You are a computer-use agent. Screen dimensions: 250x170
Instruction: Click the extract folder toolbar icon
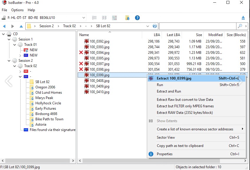(x=127, y=18)
